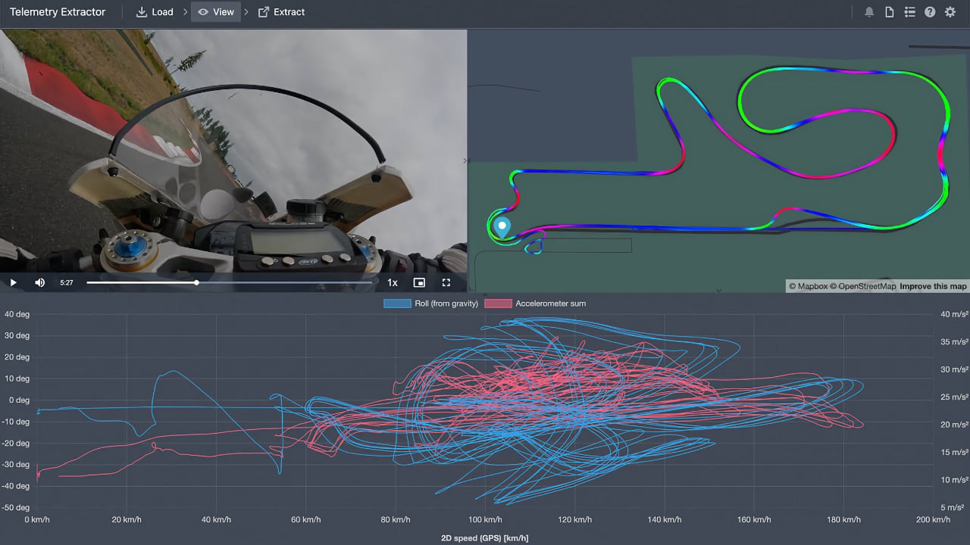Open the 1x playback speed selector
Image resolution: width=970 pixels, height=545 pixels.
(393, 282)
